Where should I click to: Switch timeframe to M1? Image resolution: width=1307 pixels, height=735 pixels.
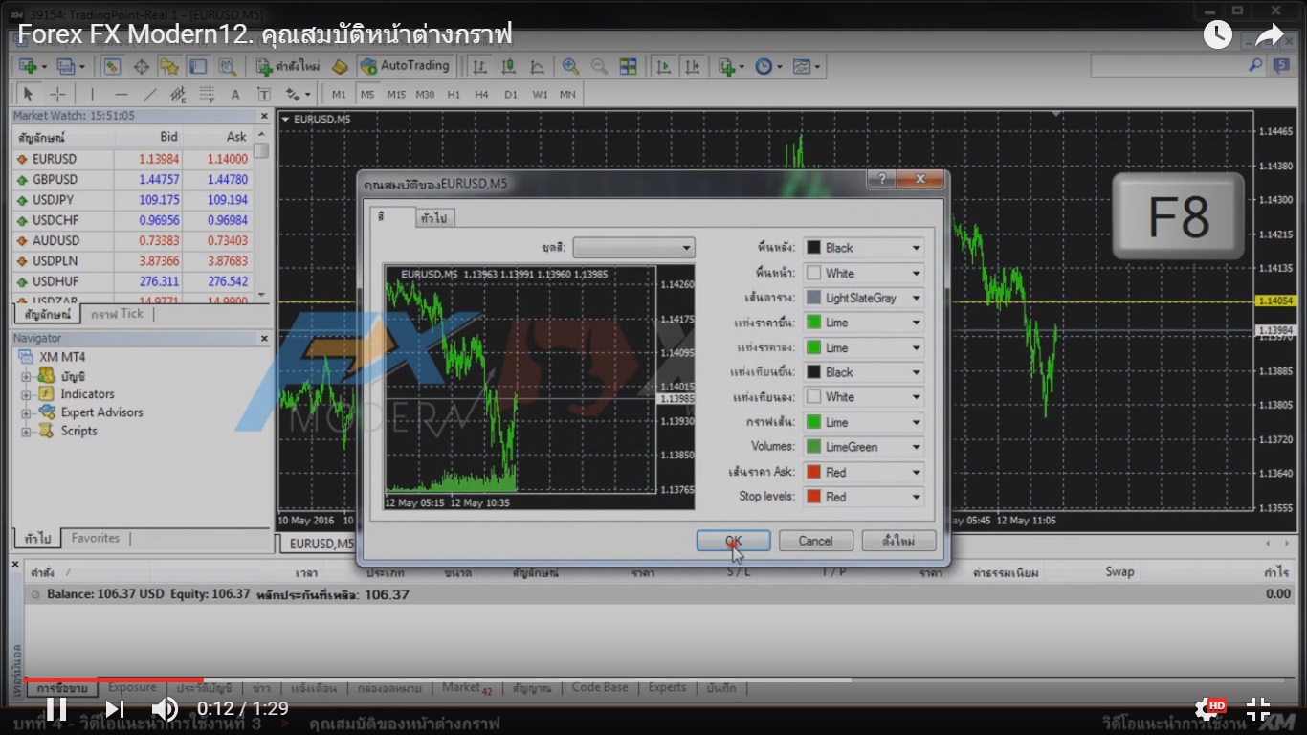[339, 94]
